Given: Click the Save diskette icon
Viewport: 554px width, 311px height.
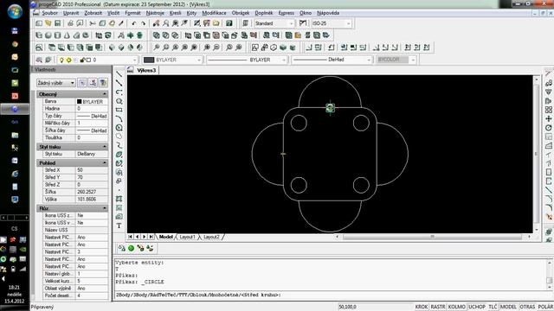Looking at the screenshot, I should click(57, 23).
